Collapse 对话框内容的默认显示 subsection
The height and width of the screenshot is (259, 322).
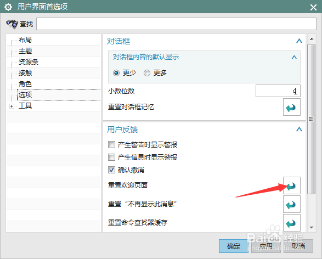[x=294, y=57]
